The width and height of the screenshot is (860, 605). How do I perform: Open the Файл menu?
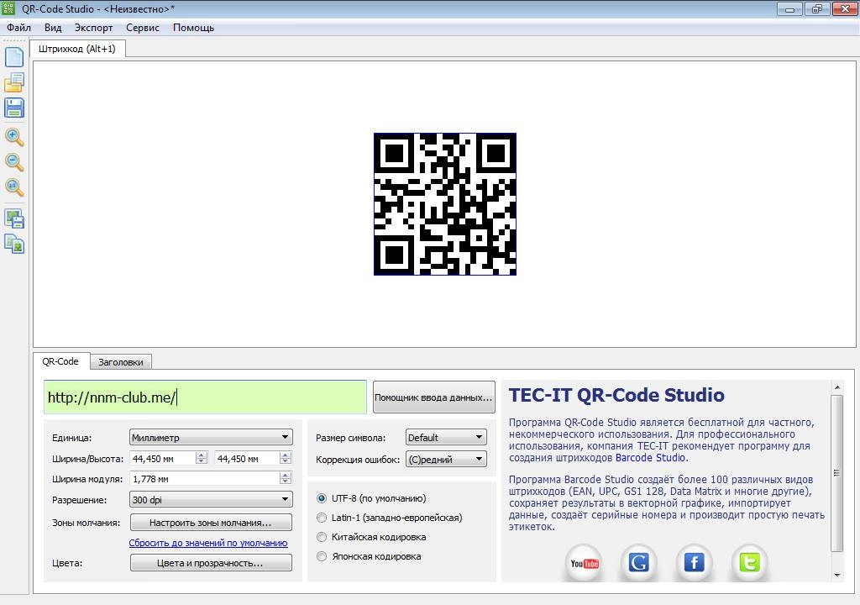tap(18, 28)
